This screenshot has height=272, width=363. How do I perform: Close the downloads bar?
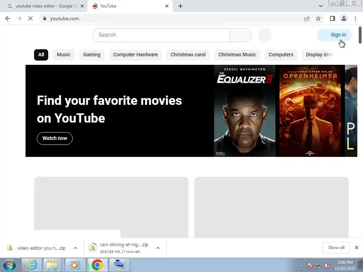(357, 248)
